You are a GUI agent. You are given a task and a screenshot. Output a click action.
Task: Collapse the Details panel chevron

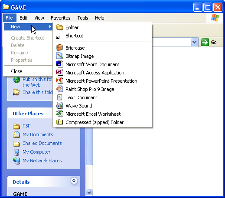pos(74,181)
